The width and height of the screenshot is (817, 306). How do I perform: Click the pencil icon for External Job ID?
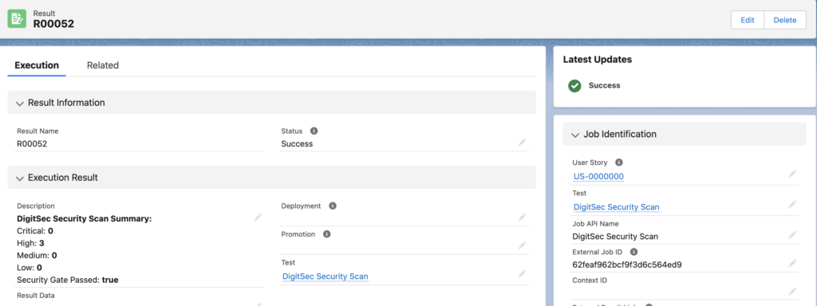point(792,263)
